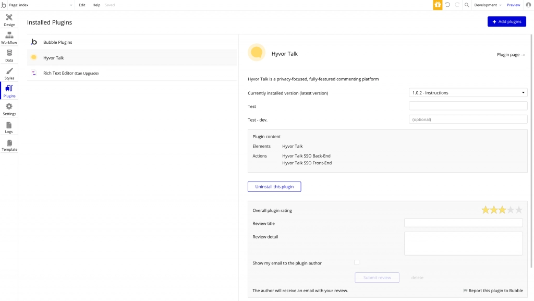Open the Edit menu
Screen dimensions: 534x301
[x=82, y=5]
